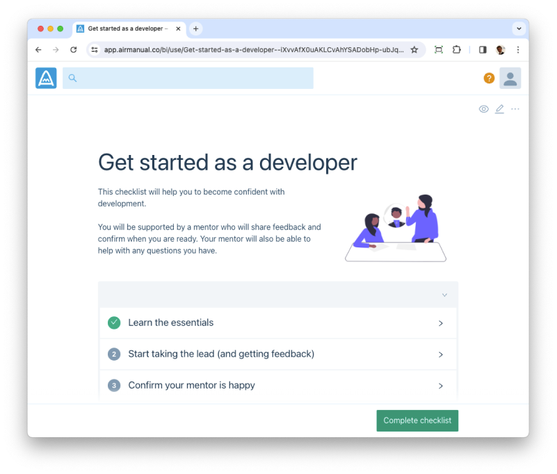Edit the checklist with pencil icon
Screen dimensions: 557x474
[x=499, y=109]
